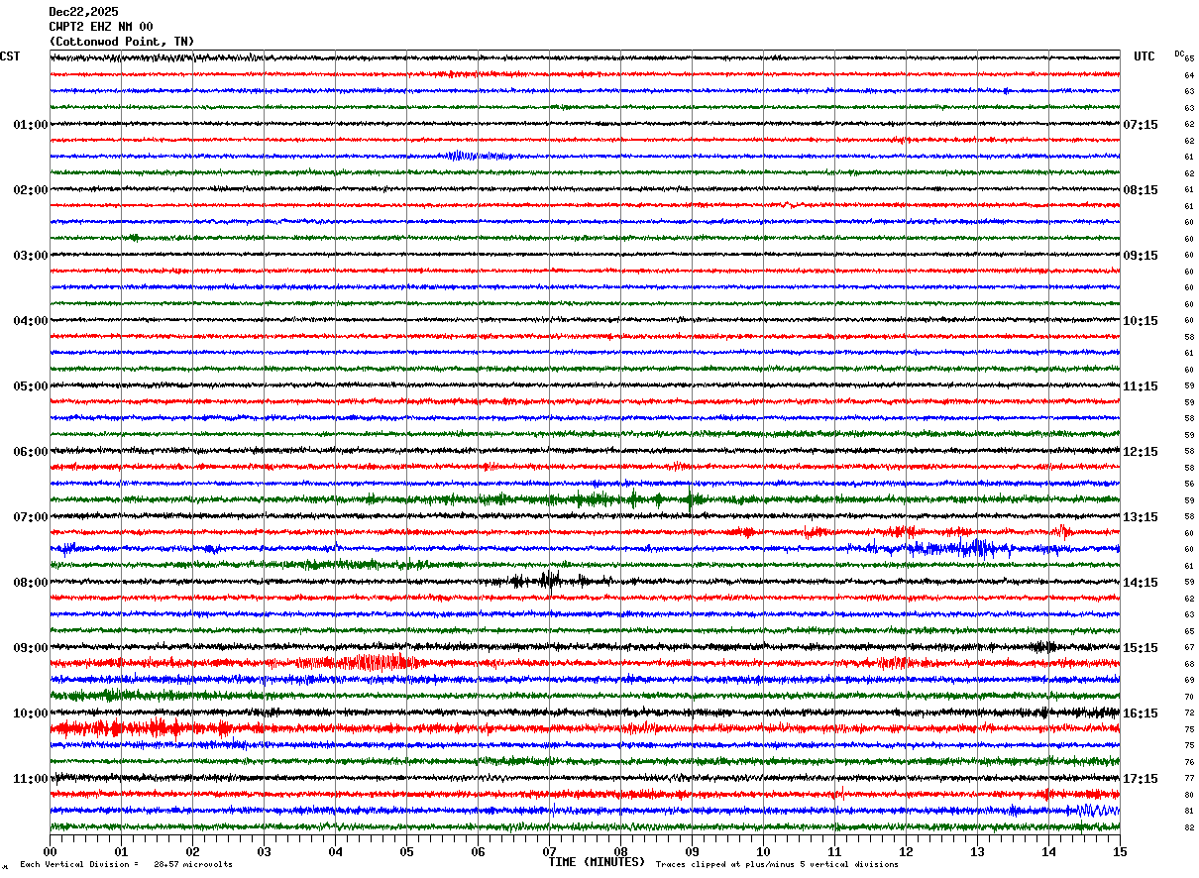Click minute 07 on the time axis
1199x878 pixels.
click(549, 851)
